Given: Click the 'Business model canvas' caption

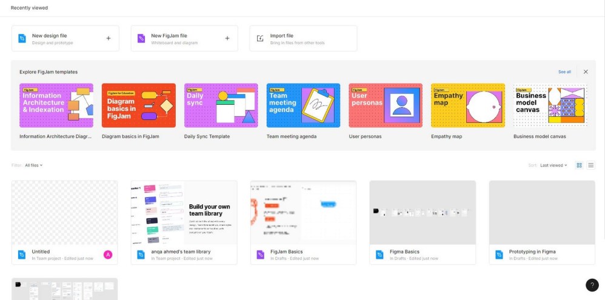Looking at the screenshot, I should [540, 136].
